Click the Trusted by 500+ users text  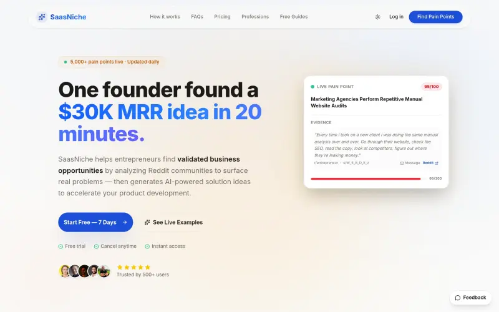143,275
